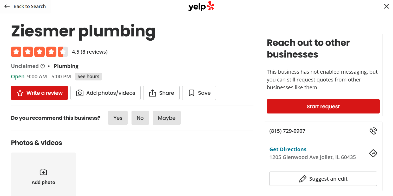Select No to not recommend this business
This screenshot has height=196, width=393.
tap(140, 118)
